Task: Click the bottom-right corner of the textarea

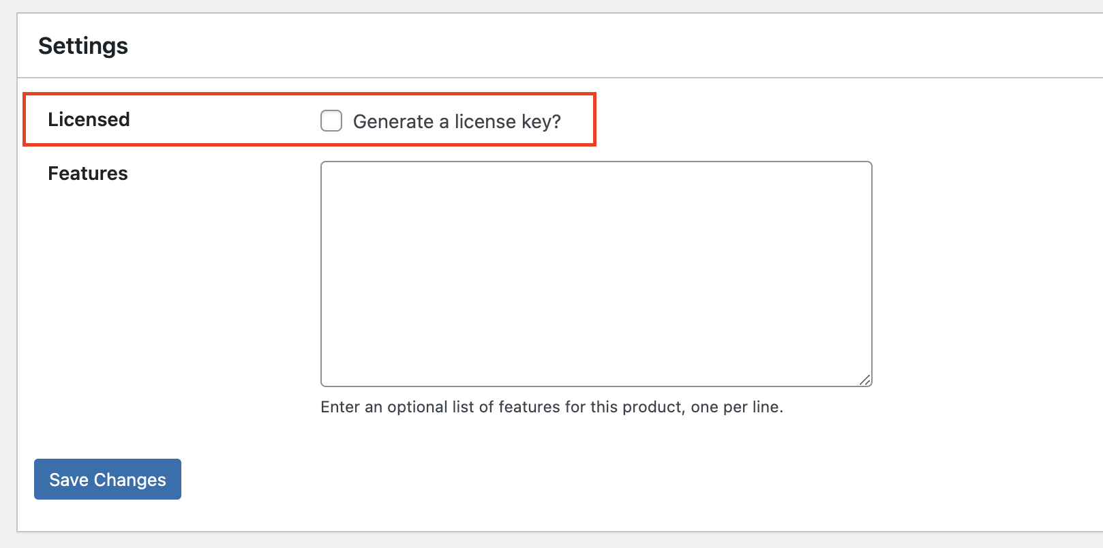Action: pyautogui.click(x=866, y=380)
